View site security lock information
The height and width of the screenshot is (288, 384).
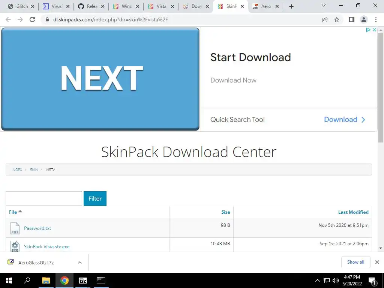[x=47, y=19]
